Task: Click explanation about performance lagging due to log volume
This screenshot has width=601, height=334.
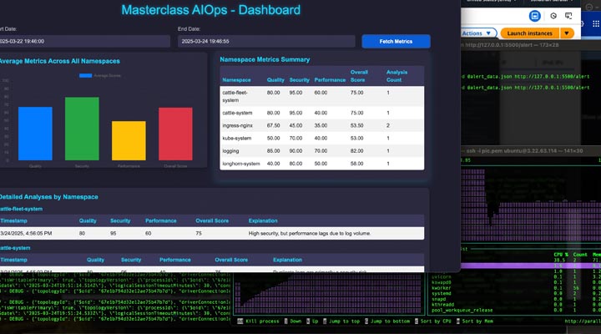Action: click(310, 233)
